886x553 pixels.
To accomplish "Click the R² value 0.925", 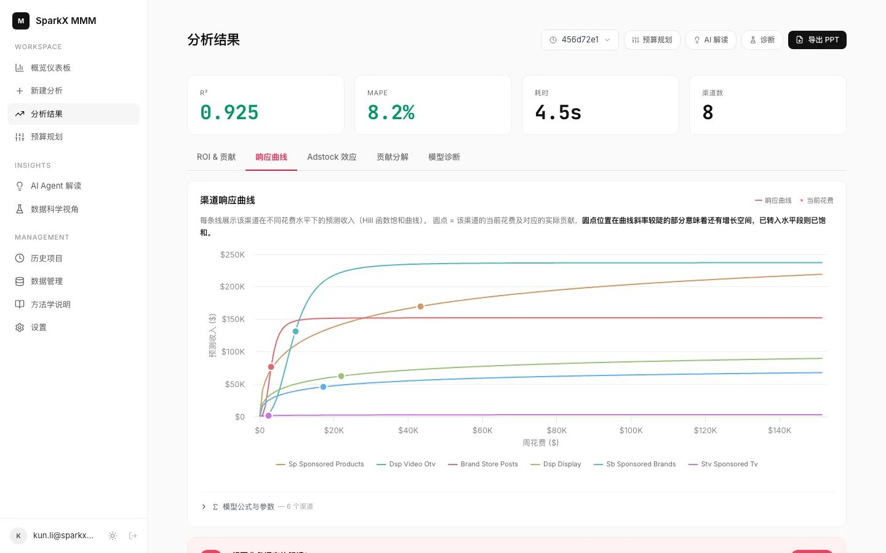I will click(x=229, y=112).
